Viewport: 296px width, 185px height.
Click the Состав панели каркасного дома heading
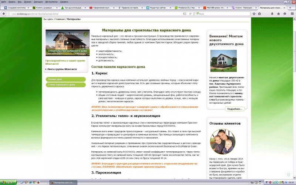point(118,67)
